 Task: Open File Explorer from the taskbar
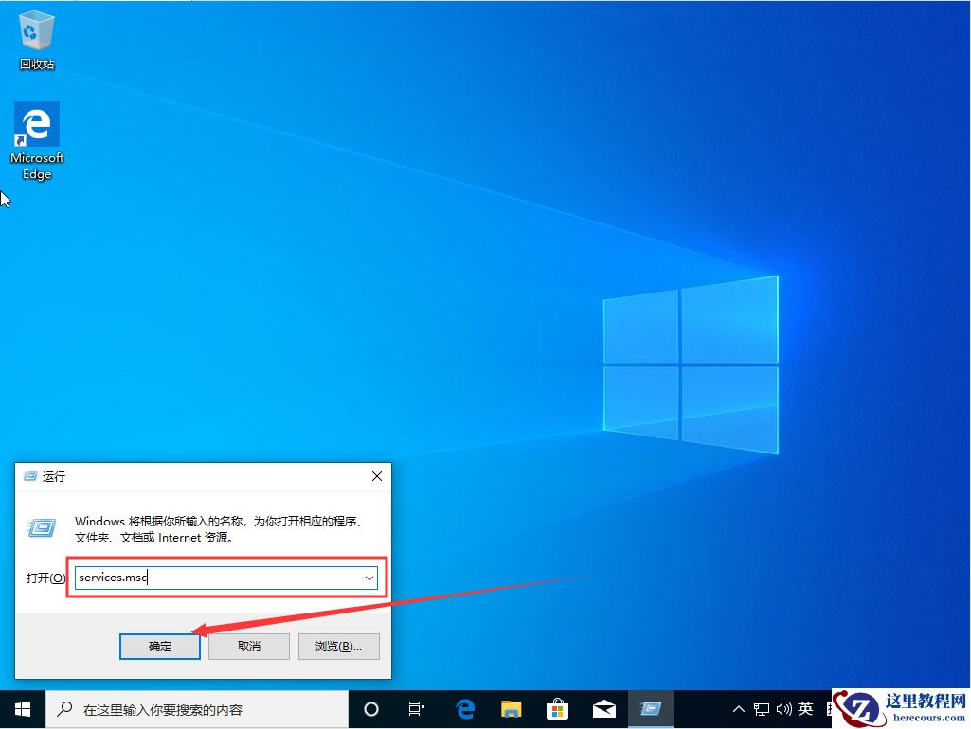tap(511, 708)
